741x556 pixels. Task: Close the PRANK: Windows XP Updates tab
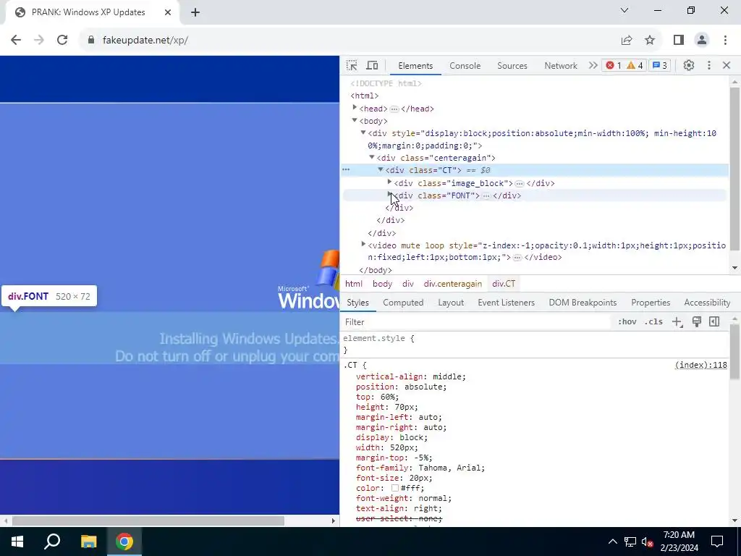tap(168, 13)
